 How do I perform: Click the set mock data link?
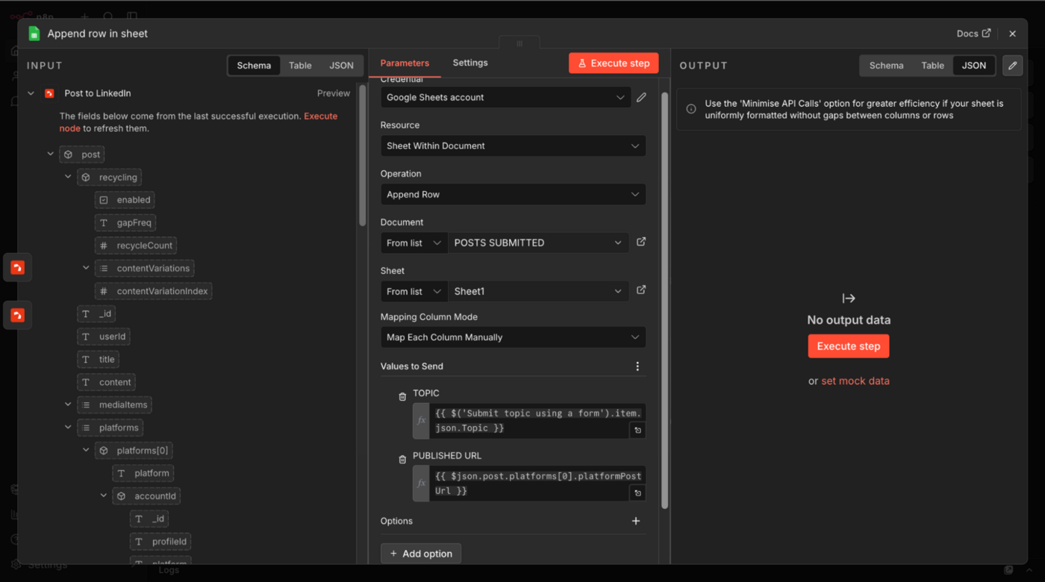[x=855, y=381]
